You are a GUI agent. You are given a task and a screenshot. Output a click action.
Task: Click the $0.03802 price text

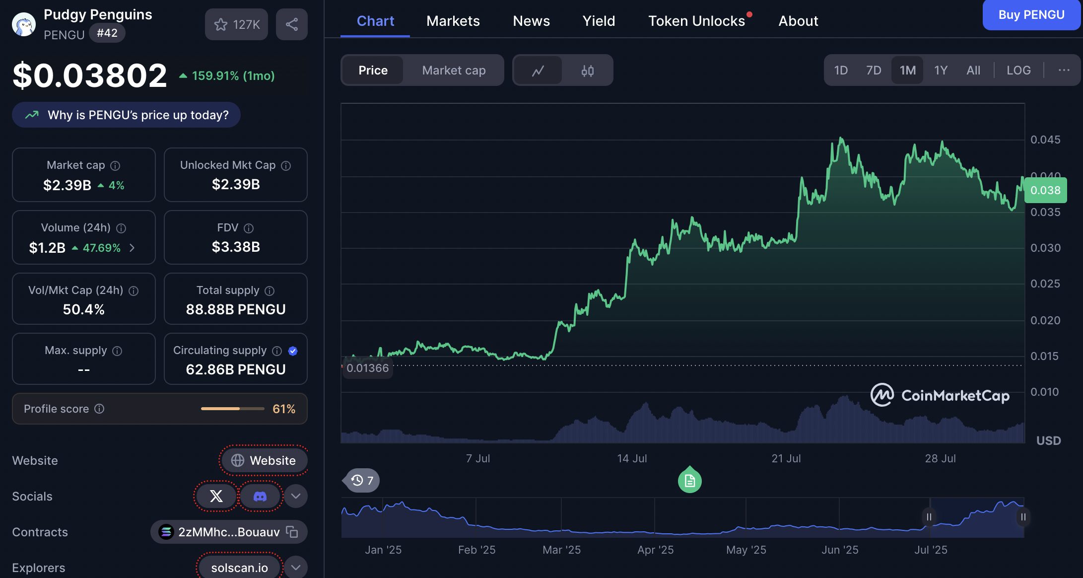90,75
